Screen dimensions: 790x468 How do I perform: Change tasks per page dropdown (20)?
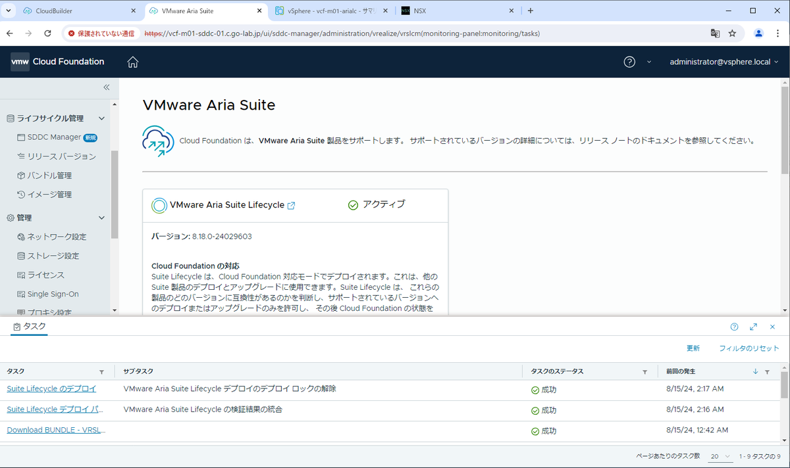coord(720,456)
